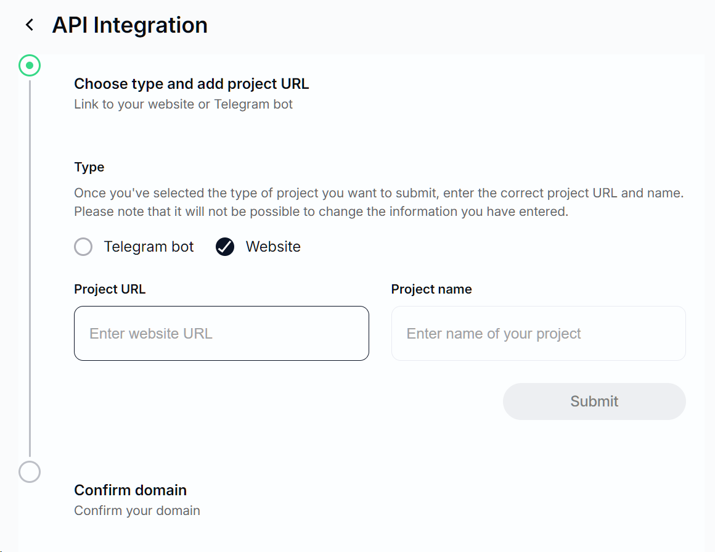Viewport: 715px width, 552px height.
Task: Click the Project URL field label
Action: tap(110, 290)
